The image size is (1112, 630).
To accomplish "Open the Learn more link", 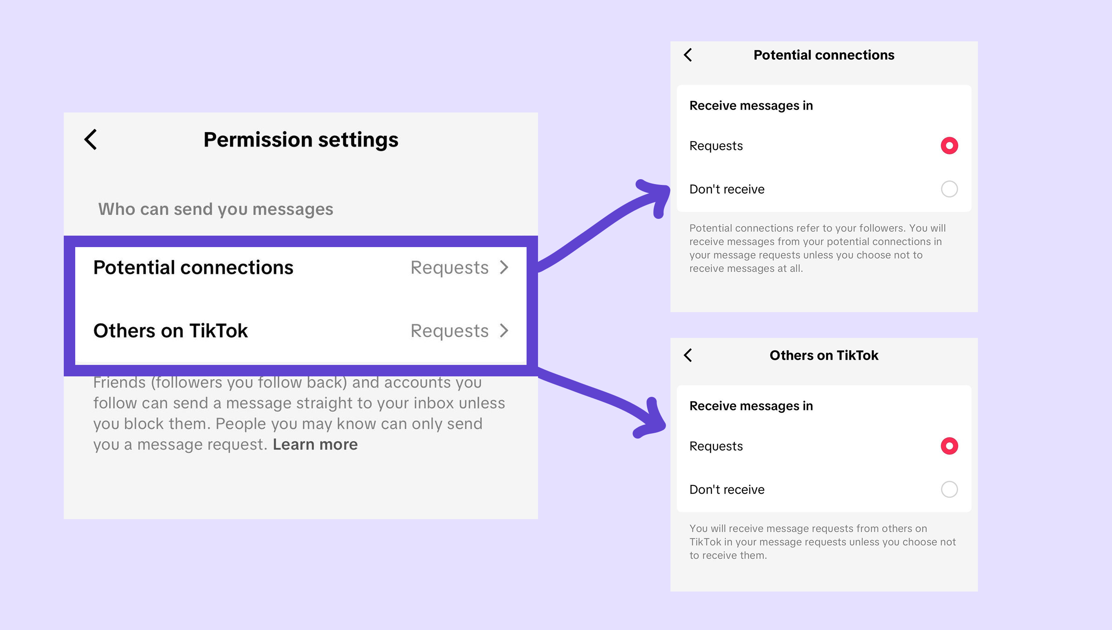I will pos(315,444).
